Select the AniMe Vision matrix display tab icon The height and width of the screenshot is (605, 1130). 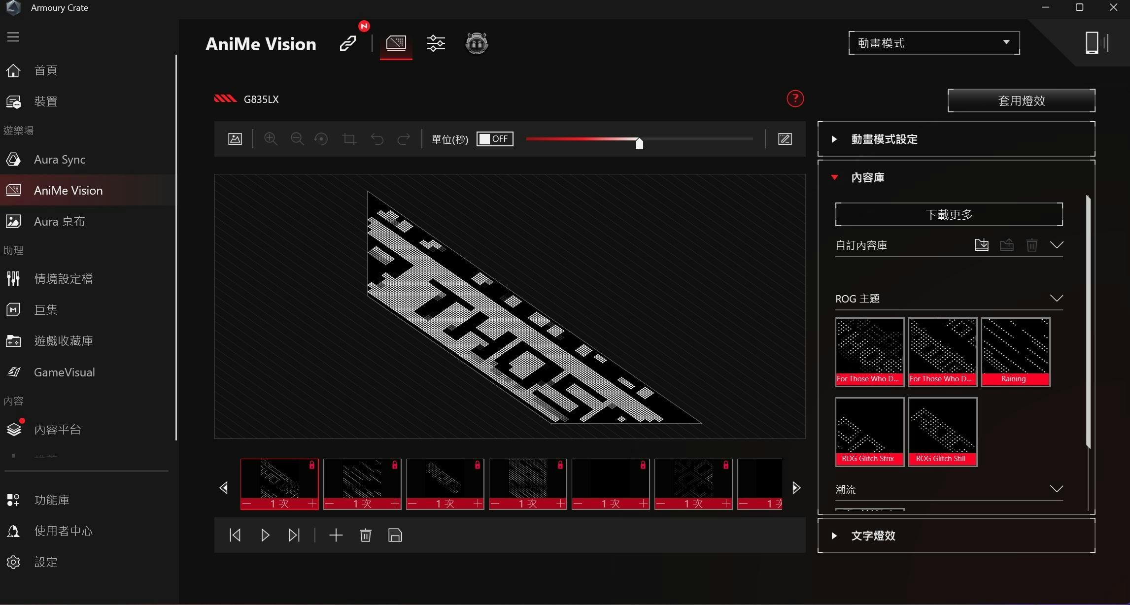[x=396, y=43]
